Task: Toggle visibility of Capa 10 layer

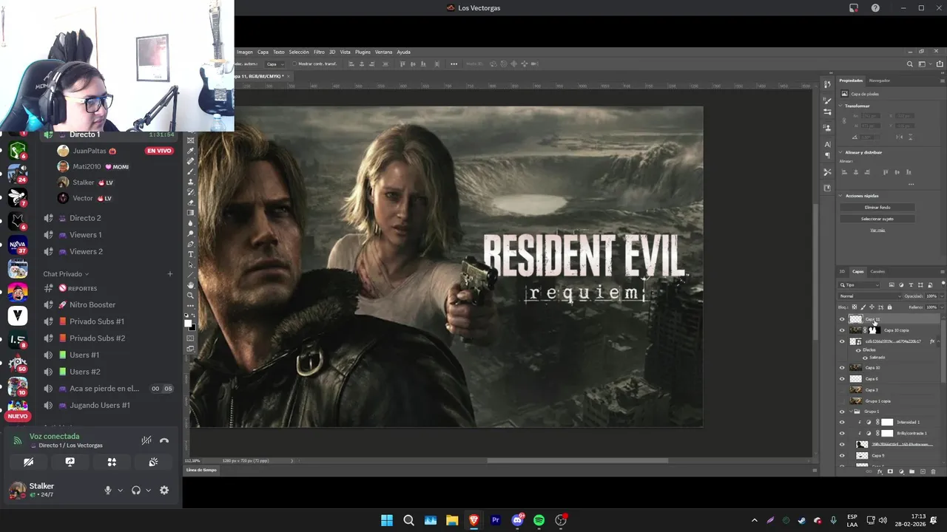Action: [x=842, y=367]
